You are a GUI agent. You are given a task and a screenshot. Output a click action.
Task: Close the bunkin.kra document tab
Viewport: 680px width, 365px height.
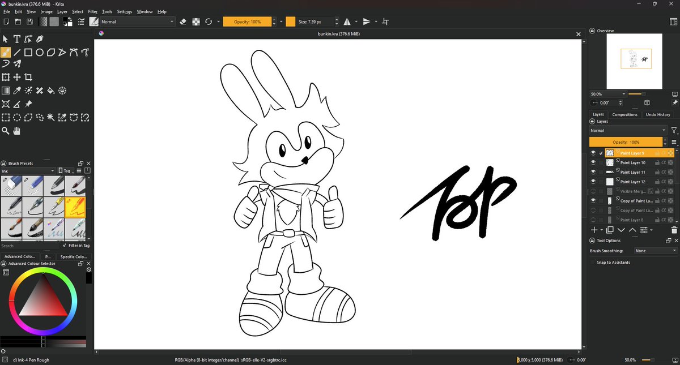pos(579,34)
